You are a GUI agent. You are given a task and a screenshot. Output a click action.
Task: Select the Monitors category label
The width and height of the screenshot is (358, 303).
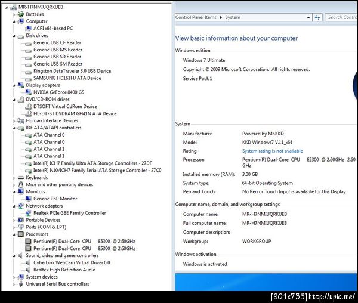[x=35, y=191]
